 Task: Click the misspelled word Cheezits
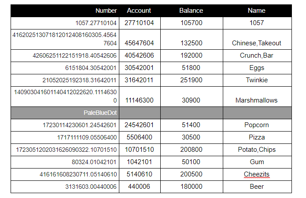tap(257, 174)
